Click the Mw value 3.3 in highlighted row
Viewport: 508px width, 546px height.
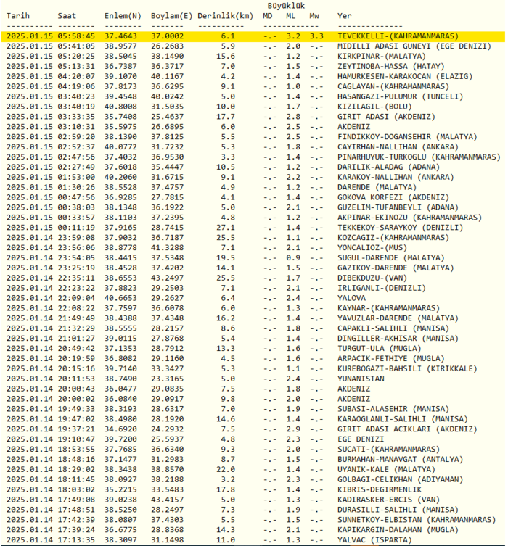click(x=316, y=35)
